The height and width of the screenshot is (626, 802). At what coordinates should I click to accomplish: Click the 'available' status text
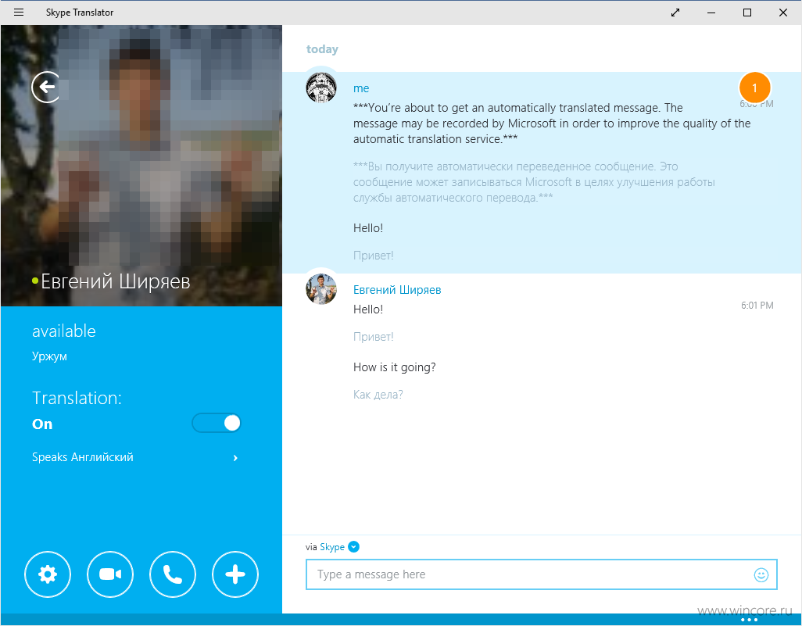[x=64, y=331]
